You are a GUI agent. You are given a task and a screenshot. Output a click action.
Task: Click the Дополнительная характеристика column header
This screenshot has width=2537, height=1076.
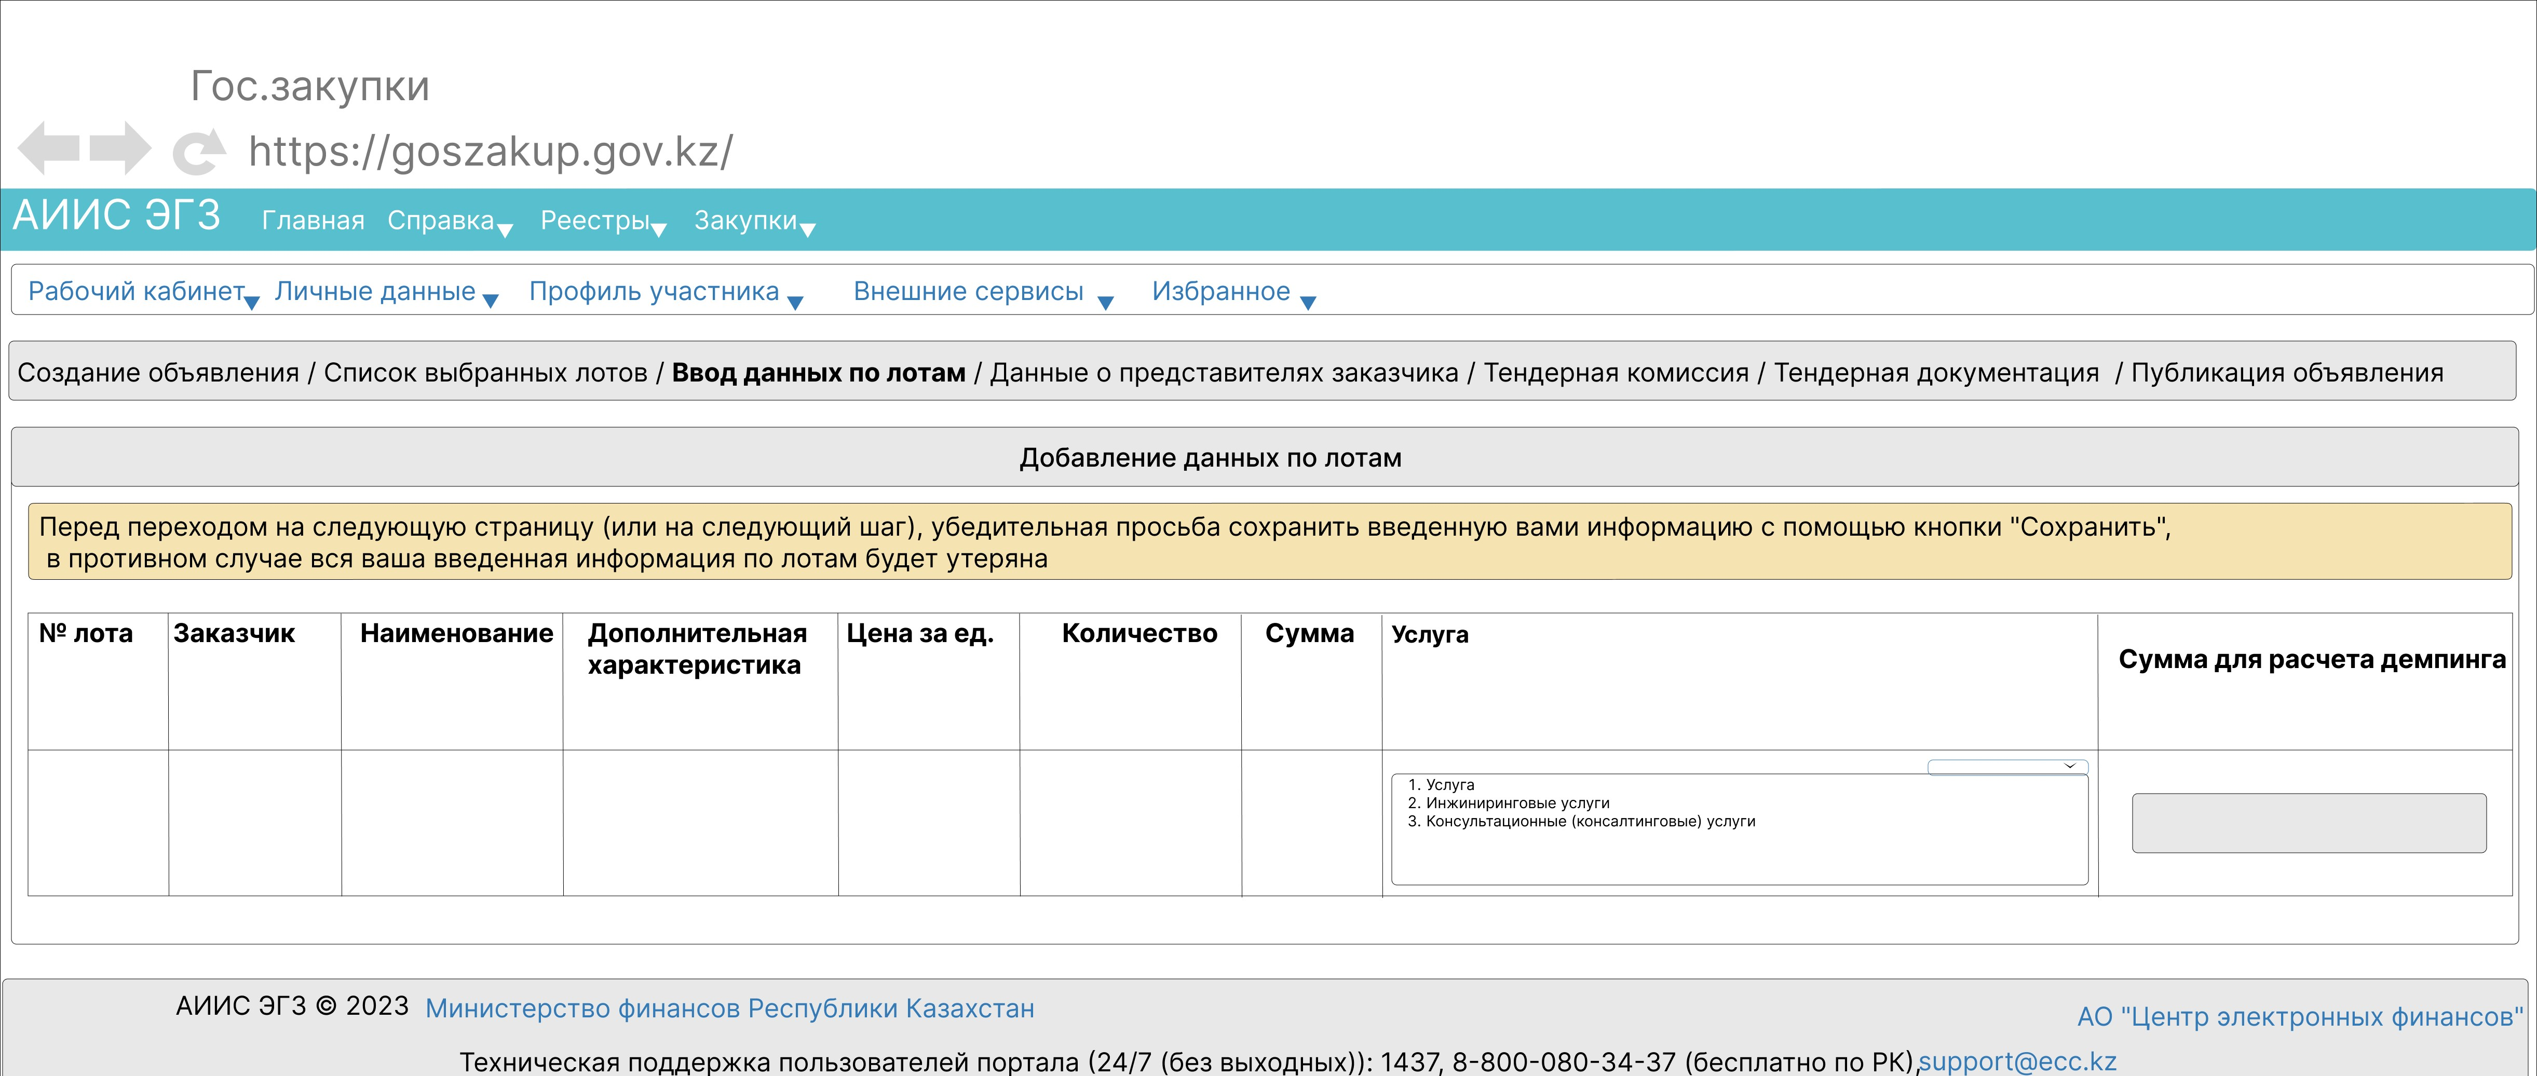pyautogui.click(x=697, y=649)
